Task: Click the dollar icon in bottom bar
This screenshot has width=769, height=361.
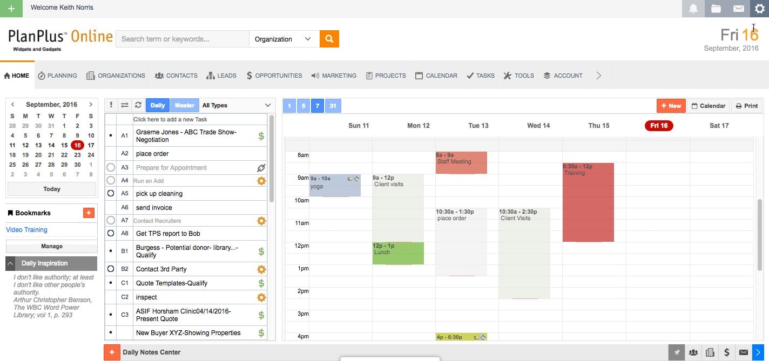Action: [x=727, y=352]
